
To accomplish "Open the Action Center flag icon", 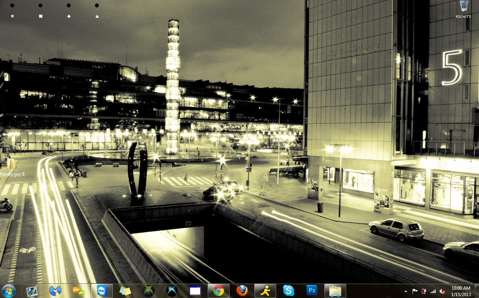I will [x=415, y=291].
